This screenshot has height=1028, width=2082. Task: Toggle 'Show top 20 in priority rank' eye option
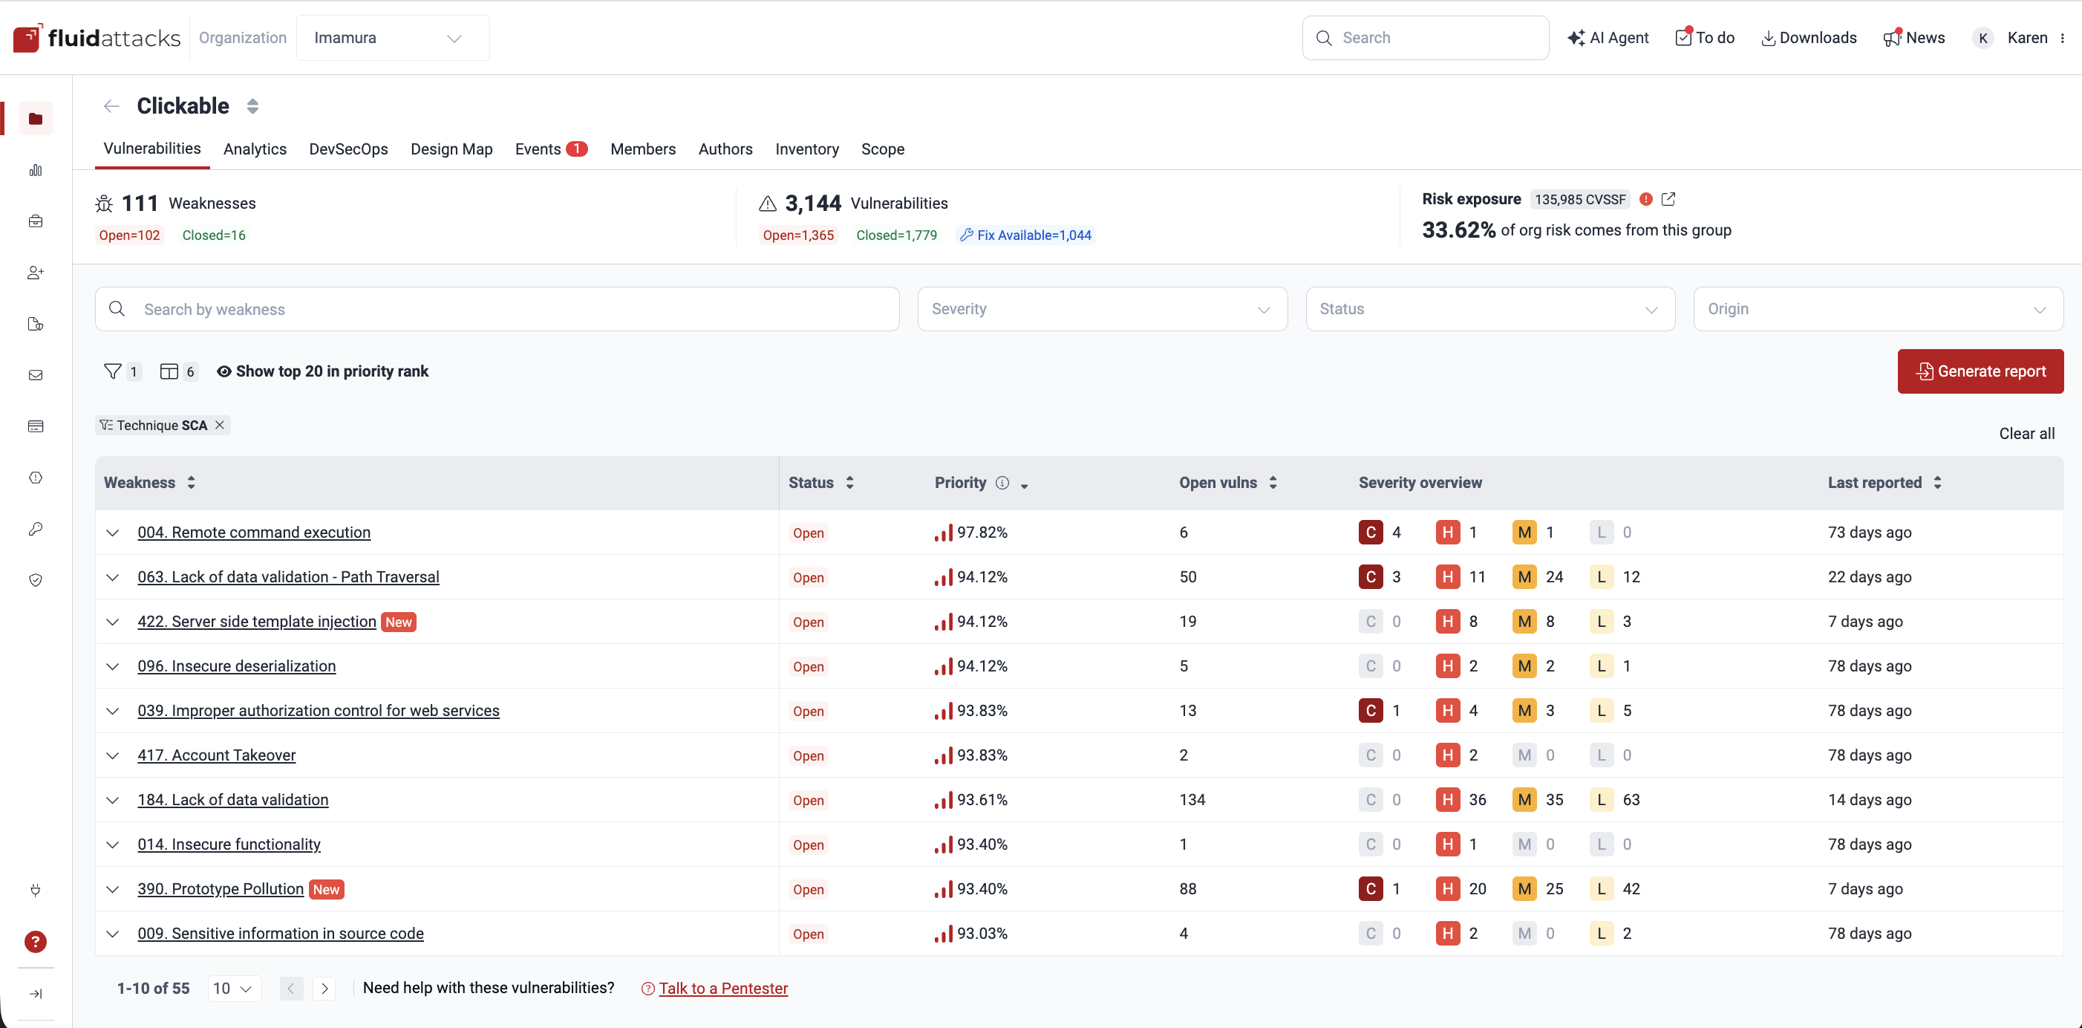click(x=323, y=371)
